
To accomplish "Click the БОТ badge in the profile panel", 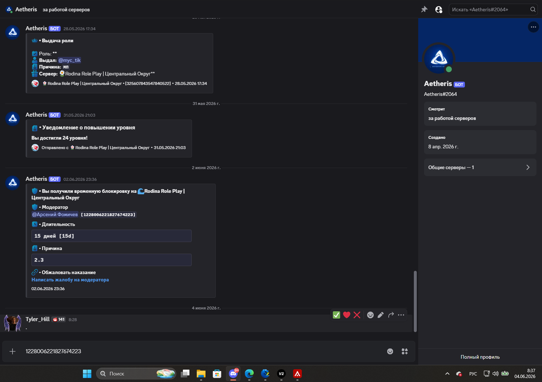I will 459,85.
